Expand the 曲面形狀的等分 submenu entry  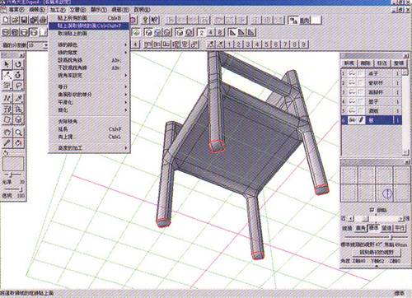(88, 94)
